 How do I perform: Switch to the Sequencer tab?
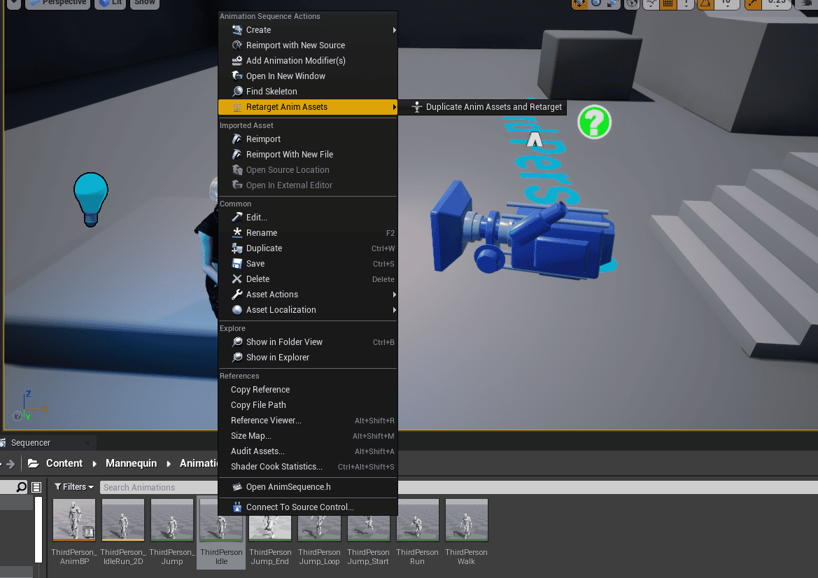coord(31,443)
